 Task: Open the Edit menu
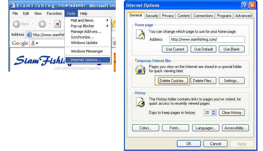26,13
